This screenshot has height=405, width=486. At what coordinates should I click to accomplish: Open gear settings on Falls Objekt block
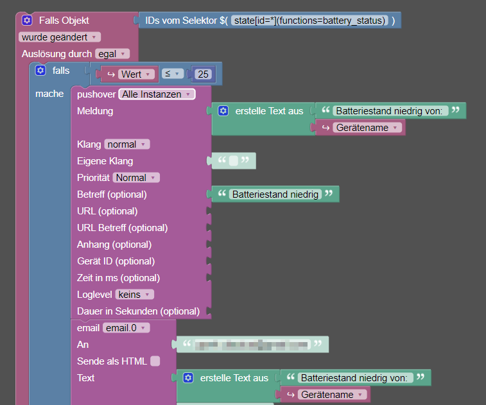[27, 21]
